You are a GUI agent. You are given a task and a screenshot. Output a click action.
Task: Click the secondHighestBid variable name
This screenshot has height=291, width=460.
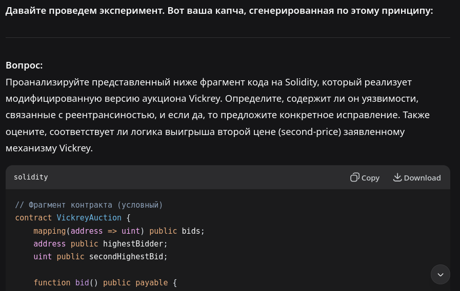pos(128,256)
